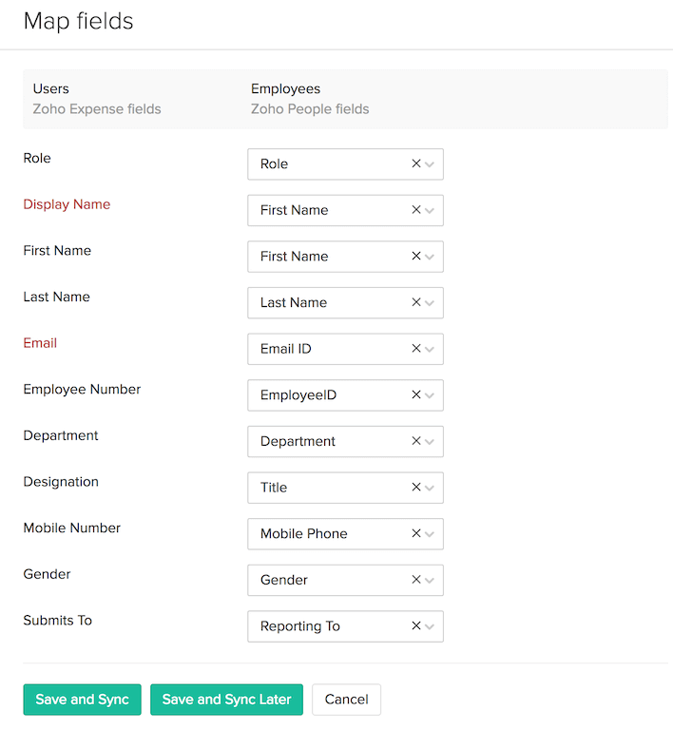Clear the Gender mapping X icon

(416, 580)
